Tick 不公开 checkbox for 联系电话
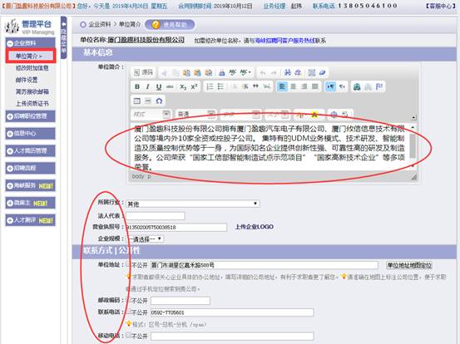This screenshot has width=460, height=344. coord(128,312)
